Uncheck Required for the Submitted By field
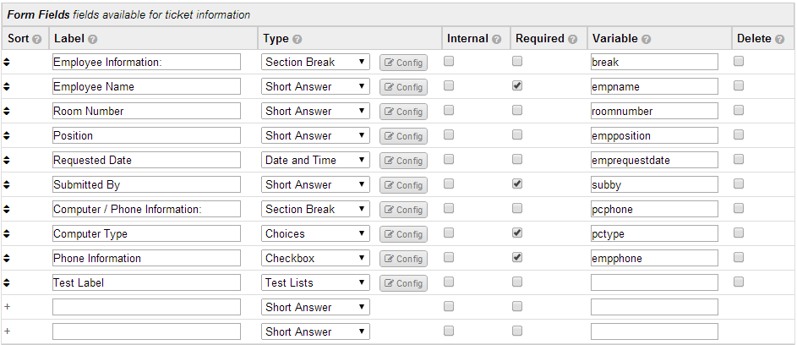Screen dimensions: 797x345 point(517,183)
